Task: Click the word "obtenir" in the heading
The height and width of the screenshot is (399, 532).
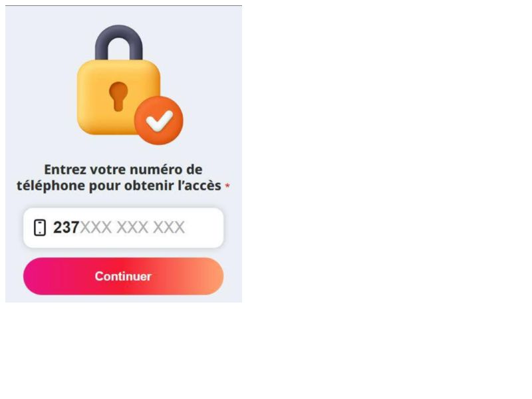Action: (151, 186)
